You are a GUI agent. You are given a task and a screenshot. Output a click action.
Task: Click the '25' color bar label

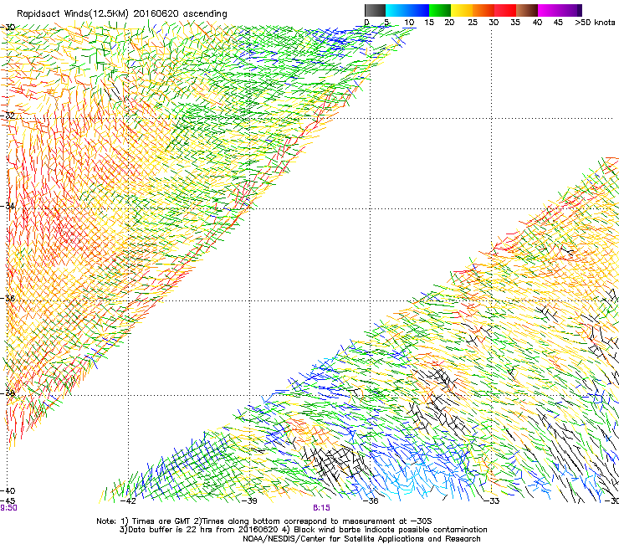pos(473,23)
